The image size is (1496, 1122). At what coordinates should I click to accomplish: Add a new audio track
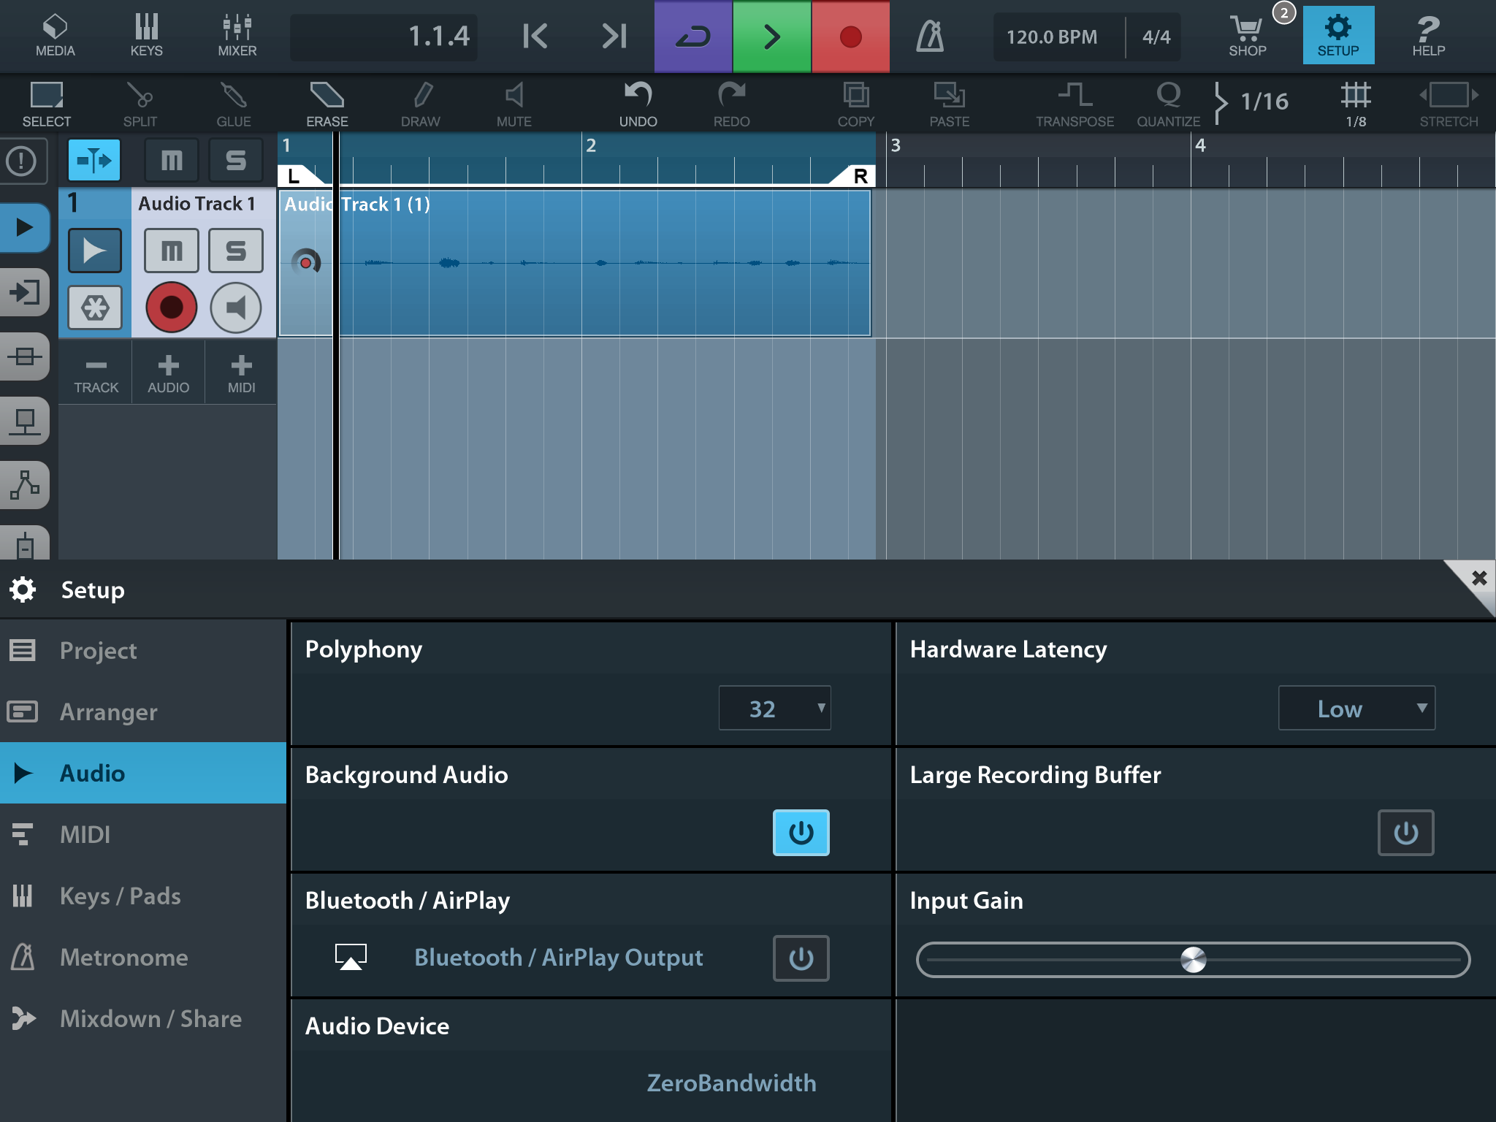pyautogui.click(x=169, y=373)
